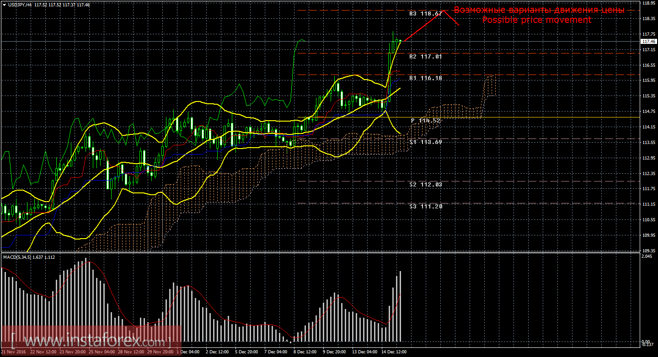Click the current price tag 117.46
Screen dimensions: 658x357
coord(649,41)
